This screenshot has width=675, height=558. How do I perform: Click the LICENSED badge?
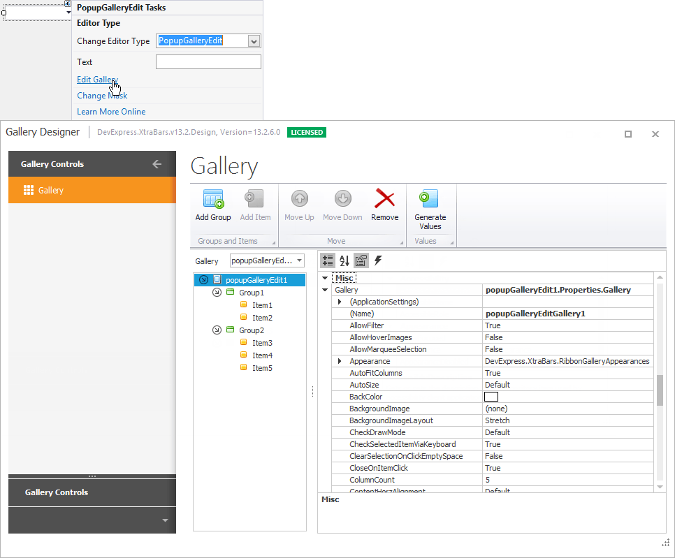tap(307, 133)
